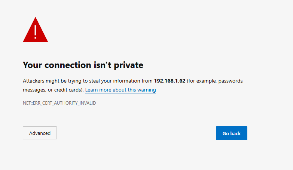Click the word "private" in the heading
Viewport: 293px width, 170px height.
click(x=128, y=65)
